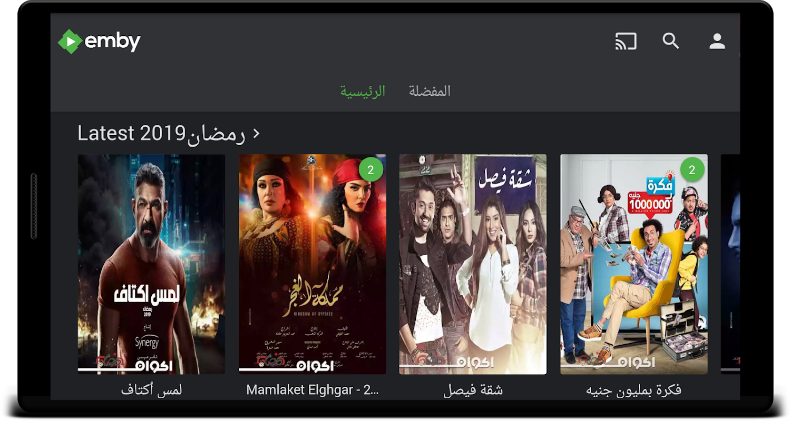Expand section via chevron after رمضان
Screen dimensions: 791x421
coord(257,133)
